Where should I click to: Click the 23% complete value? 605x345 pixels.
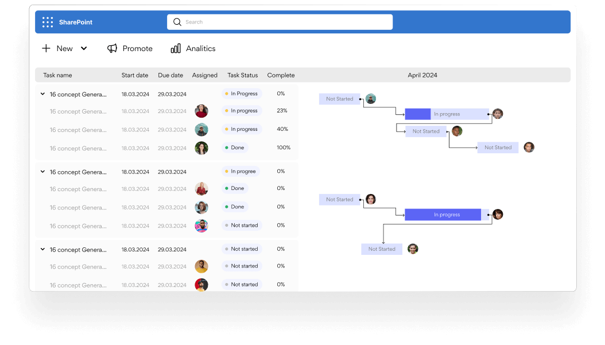(282, 111)
